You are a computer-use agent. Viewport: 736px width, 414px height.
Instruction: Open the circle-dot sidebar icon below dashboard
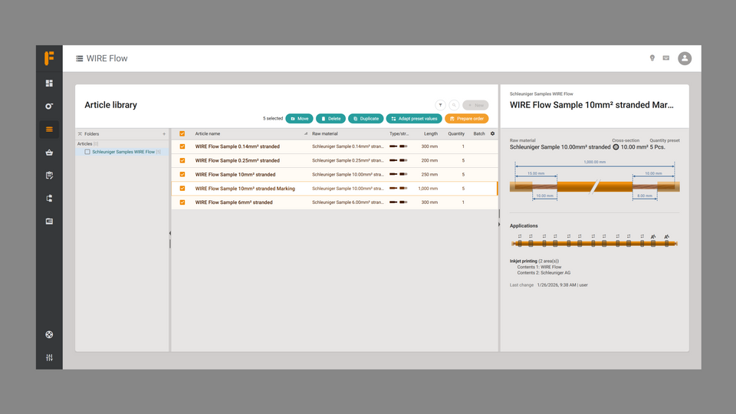pyautogui.click(x=49, y=106)
